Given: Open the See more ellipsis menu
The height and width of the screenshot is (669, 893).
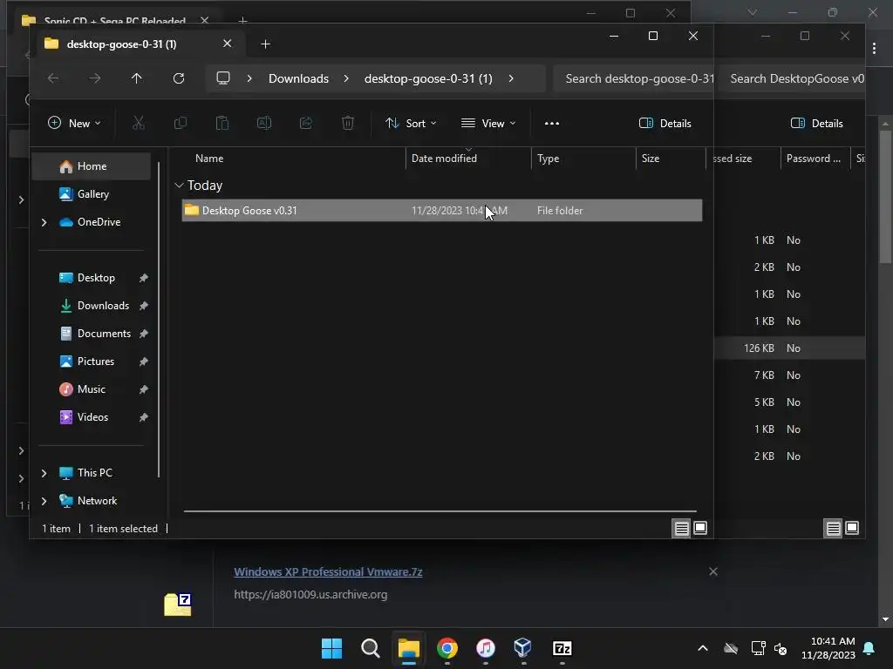Looking at the screenshot, I should (x=552, y=124).
